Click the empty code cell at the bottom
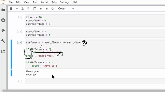The image size is (165, 92). pos(95,81)
